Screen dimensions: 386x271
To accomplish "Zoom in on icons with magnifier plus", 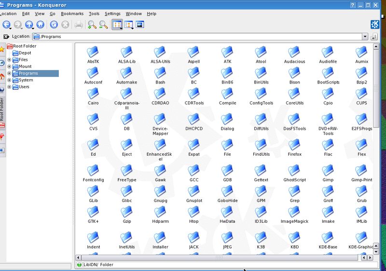I will 92,25.
